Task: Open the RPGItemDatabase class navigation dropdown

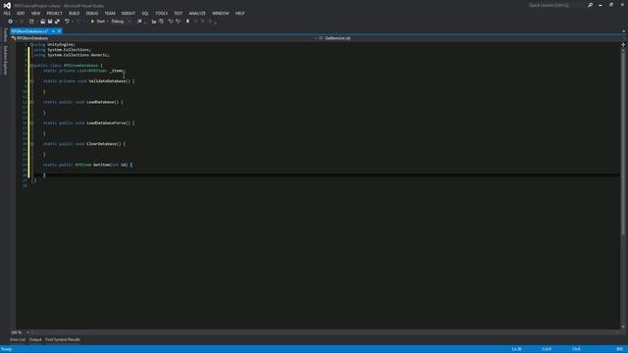Action: (x=164, y=38)
